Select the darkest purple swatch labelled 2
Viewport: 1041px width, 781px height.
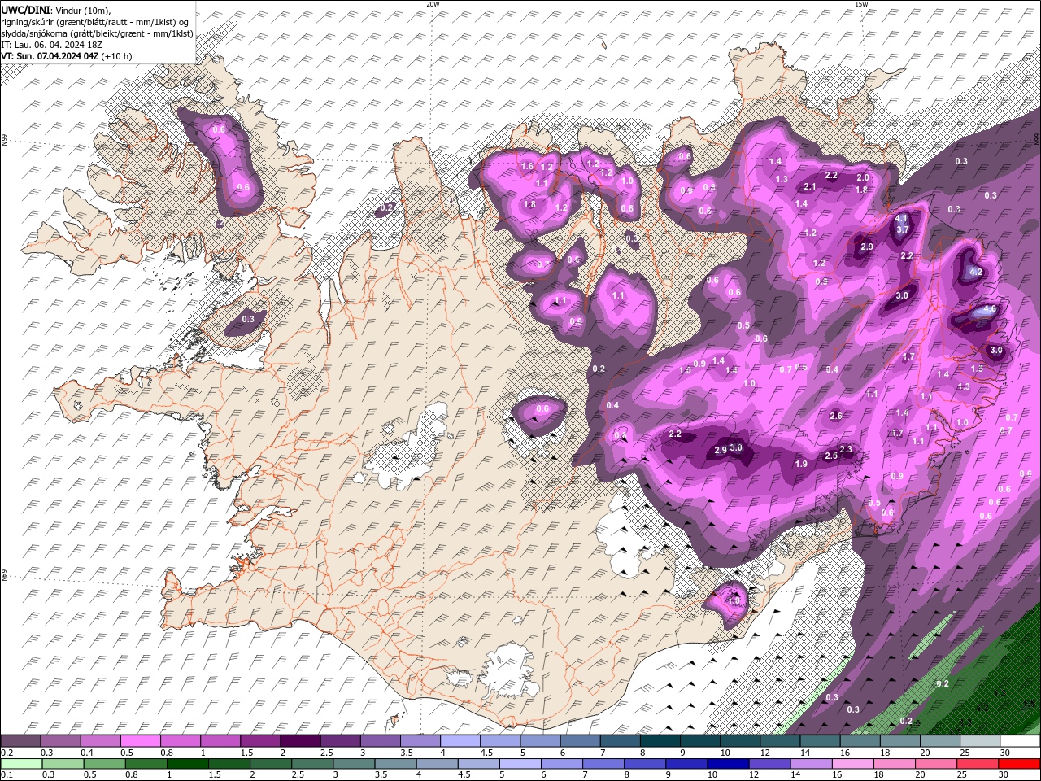[299, 741]
